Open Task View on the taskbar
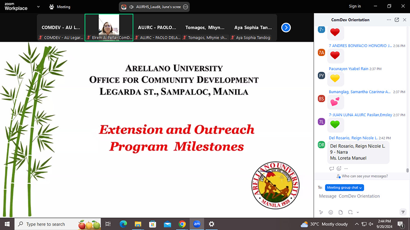 tap(108, 224)
